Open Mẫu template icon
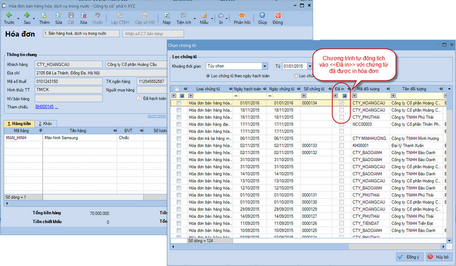 pos(204,15)
